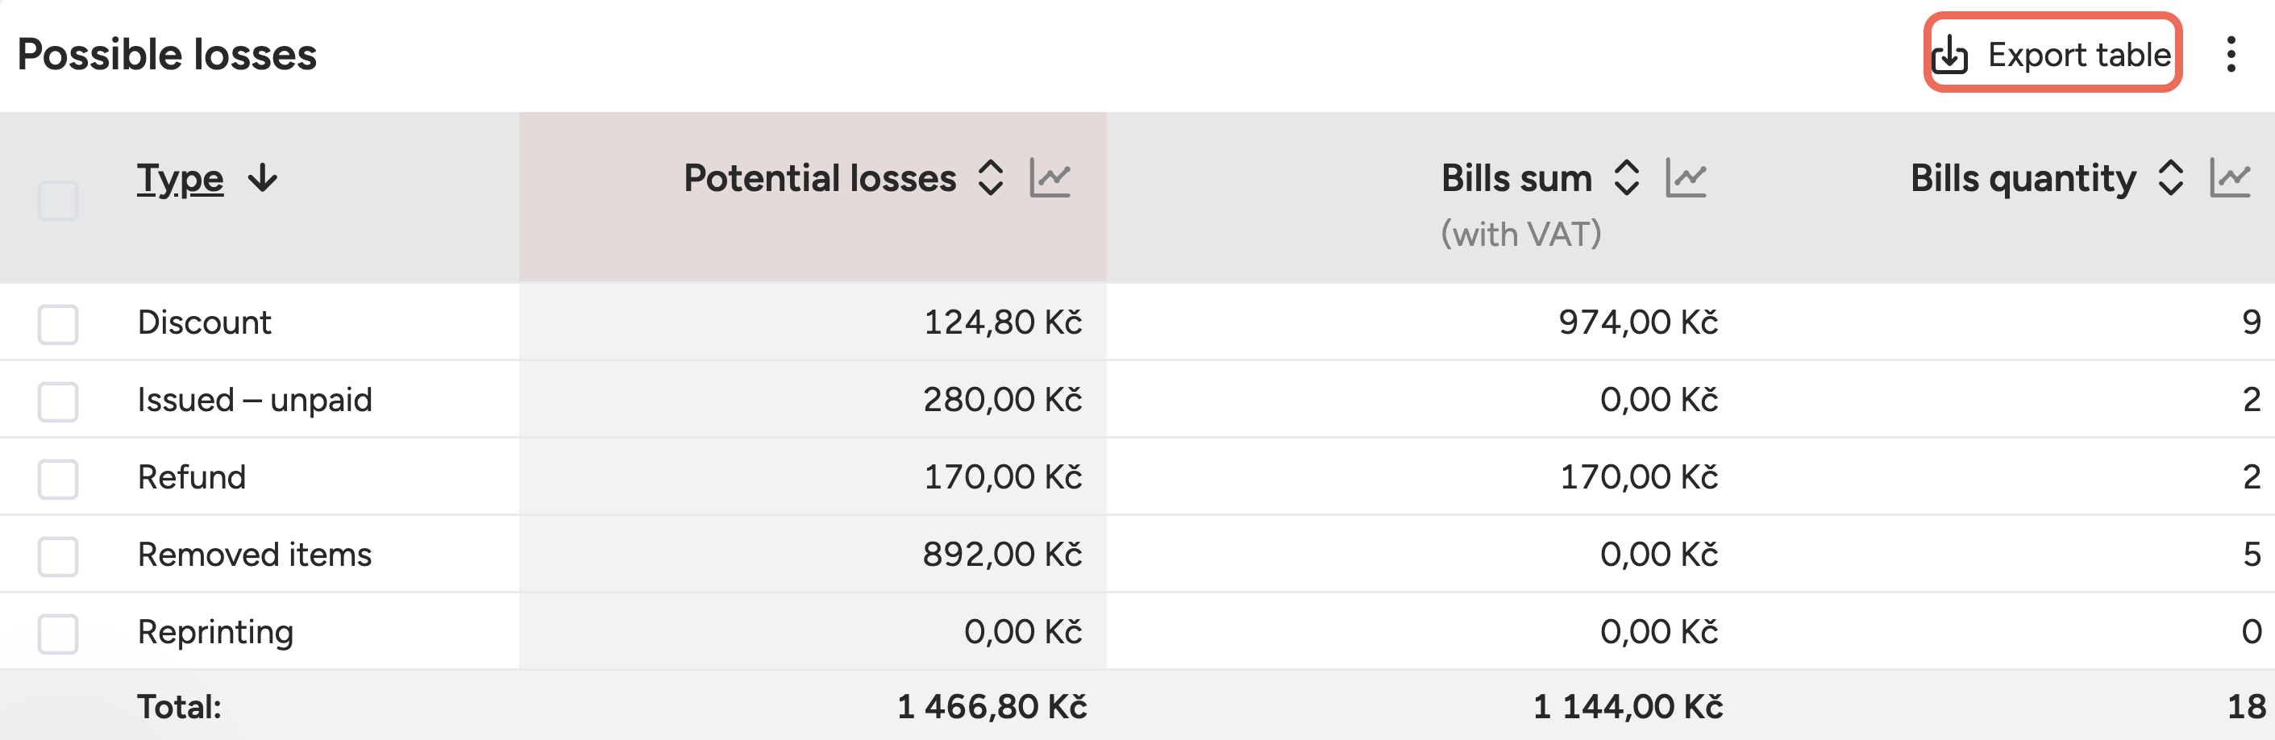Show chart for Bills quantity column
Viewport: 2275px width, 740px height.
(x=2230, y=178)
